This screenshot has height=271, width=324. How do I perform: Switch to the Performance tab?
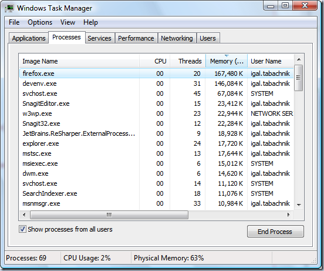pos(136,38)
